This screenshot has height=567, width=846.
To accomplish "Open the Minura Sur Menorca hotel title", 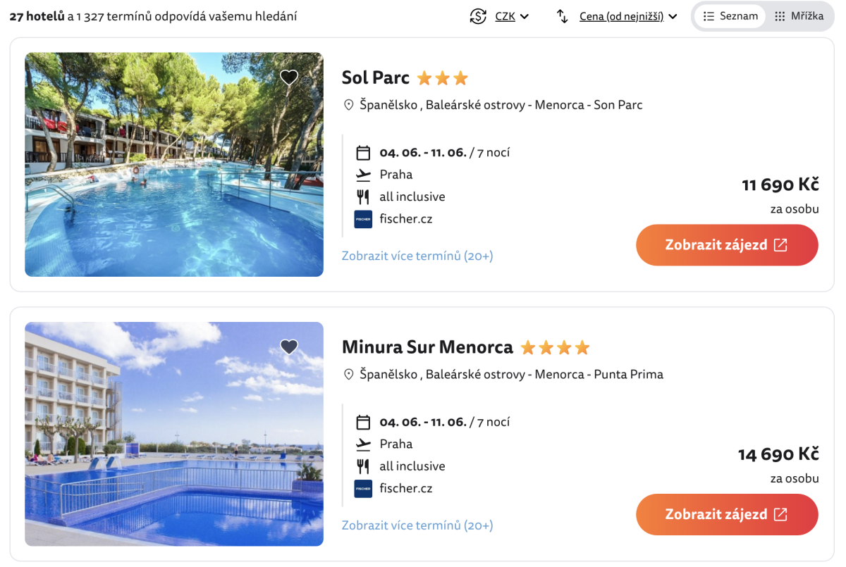I will coord(427,347).
